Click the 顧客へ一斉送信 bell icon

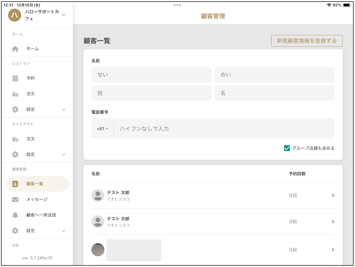pos(15,215)
